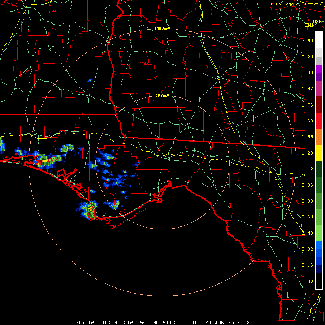Click the 0.80 legend value
Image resolution: width=325 pixels, height=325 pixels.
click(x=307, y=201)
